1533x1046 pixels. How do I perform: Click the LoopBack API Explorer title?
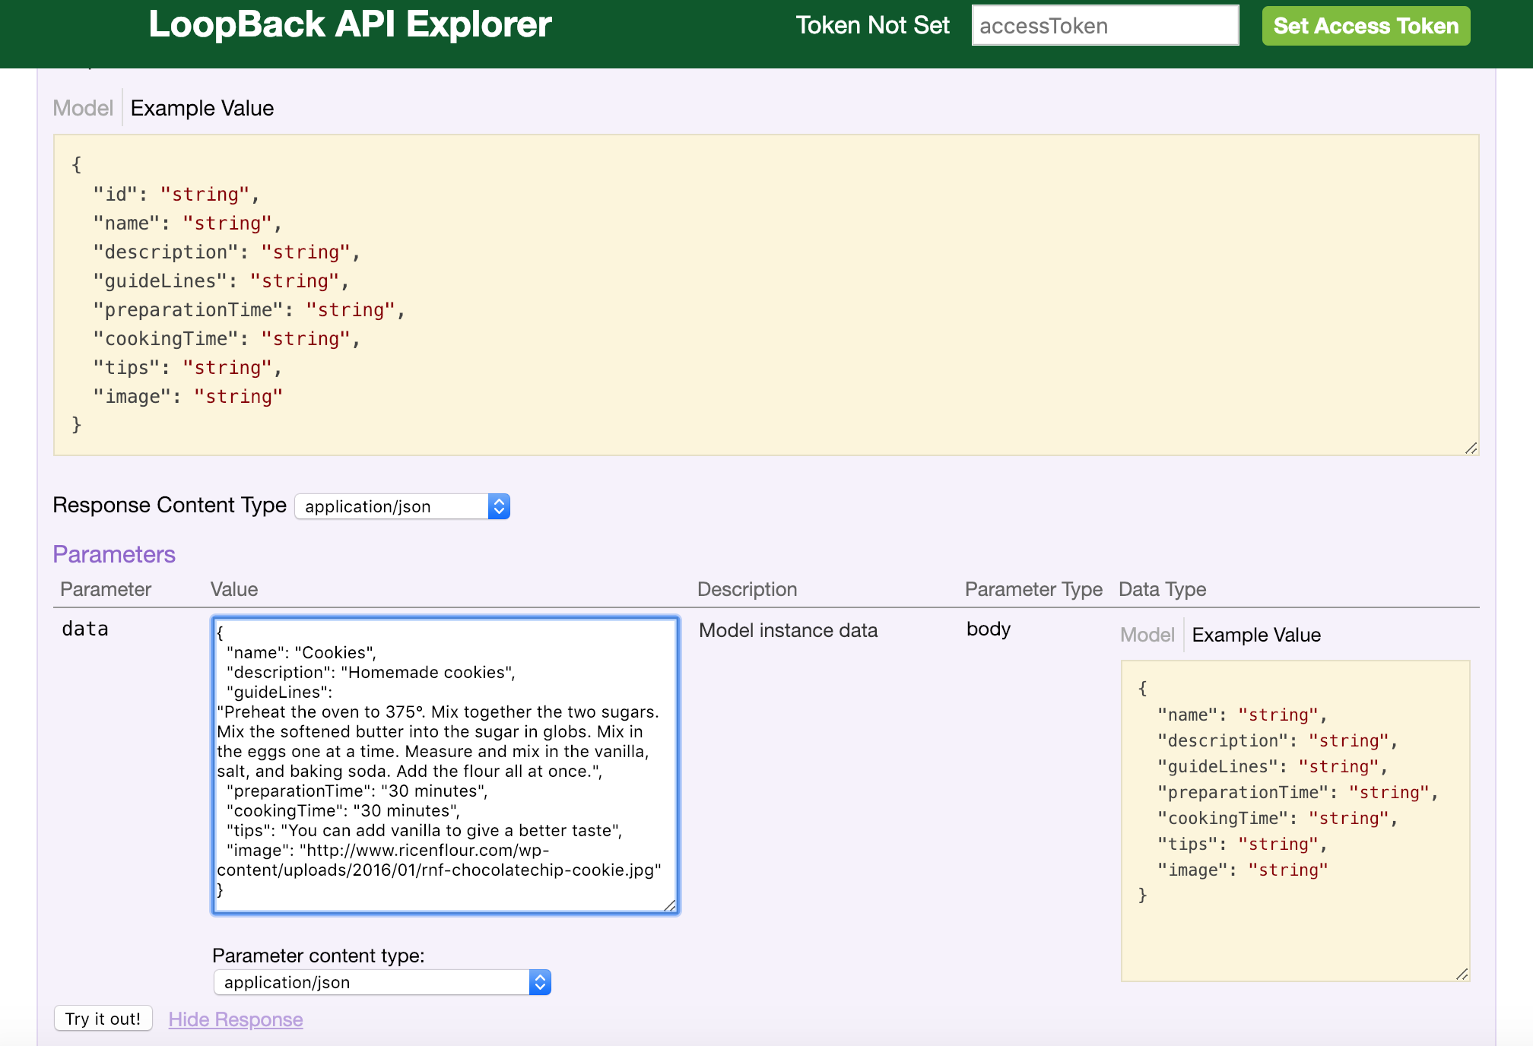[x=350, y=24]
